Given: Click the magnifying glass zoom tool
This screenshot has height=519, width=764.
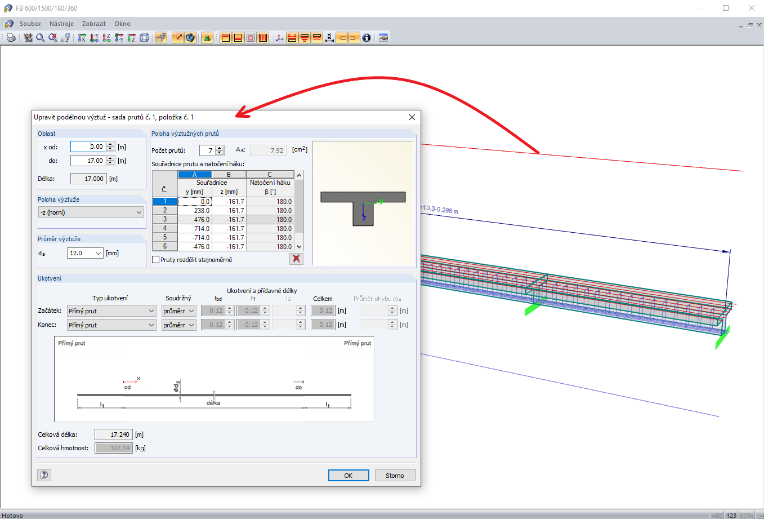Looking at the screenshot, I should [41, 38].
